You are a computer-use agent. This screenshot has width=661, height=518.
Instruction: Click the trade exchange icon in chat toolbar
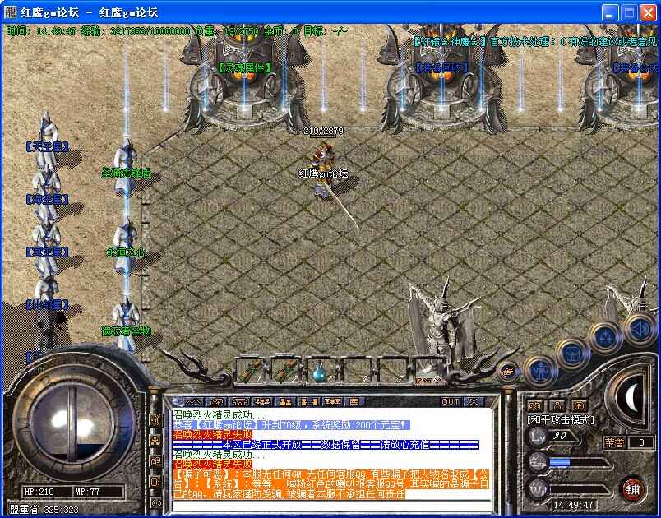(309, 402)
